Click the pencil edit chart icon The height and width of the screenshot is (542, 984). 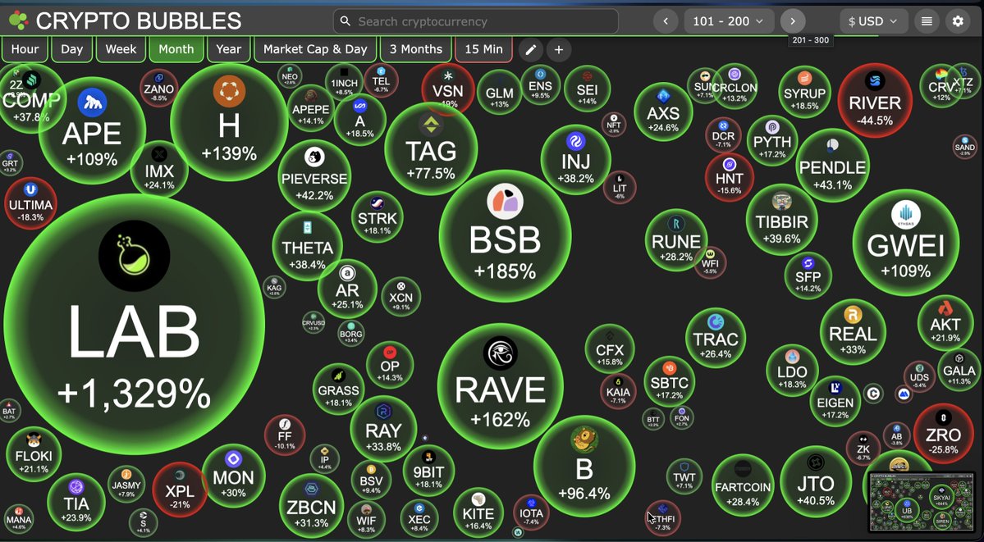click(x=530, y=49)
